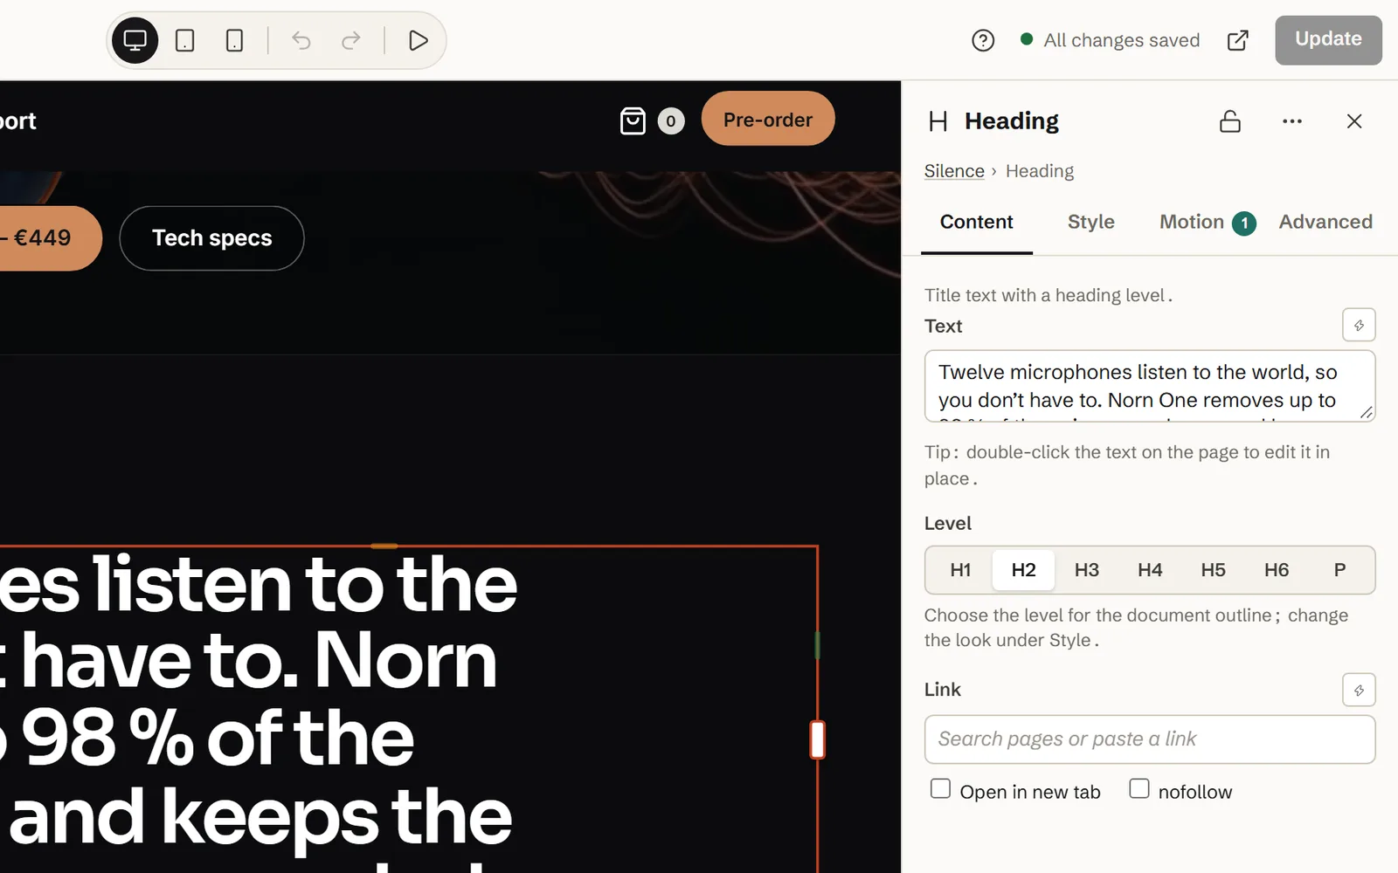
Task: Set level to P paragraph
Action: (1339, 570)
